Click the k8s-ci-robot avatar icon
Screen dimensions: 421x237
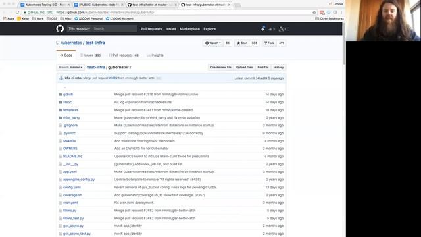(61, 78)
